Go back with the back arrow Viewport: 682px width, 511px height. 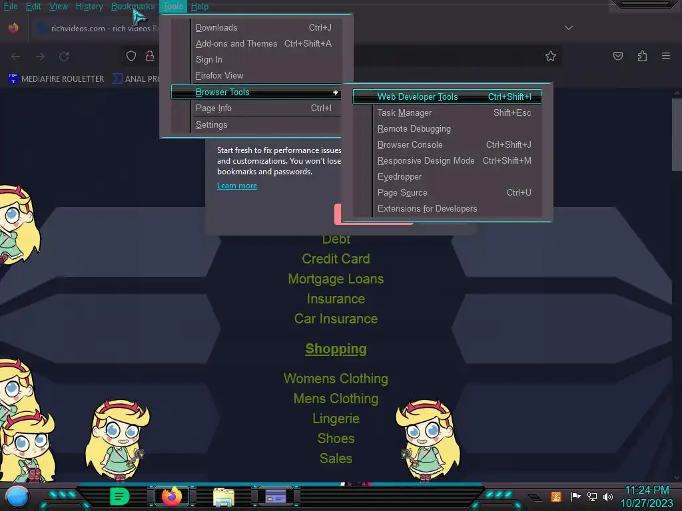pos(16,57)
